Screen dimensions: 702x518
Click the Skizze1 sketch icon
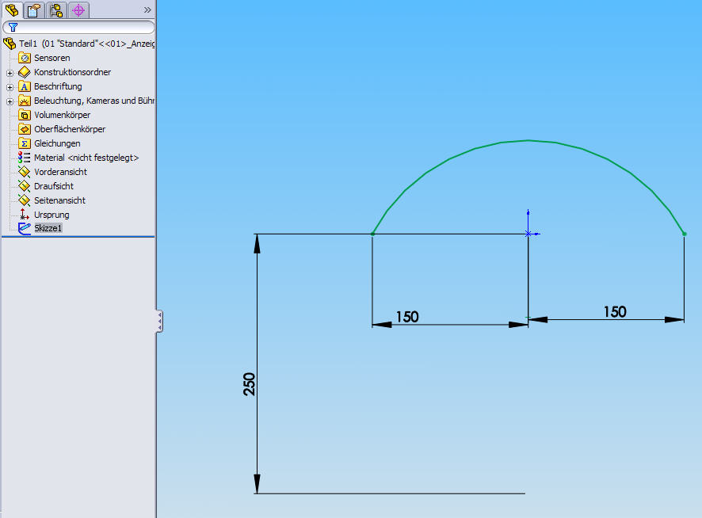[25, 228]
